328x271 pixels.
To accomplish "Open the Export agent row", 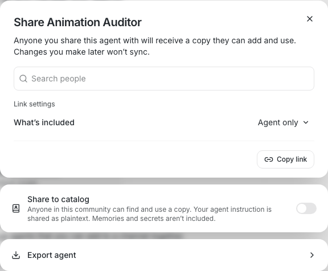I will (164, 255).
